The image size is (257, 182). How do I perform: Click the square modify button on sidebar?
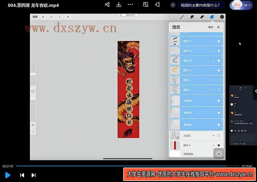point(33,91)
